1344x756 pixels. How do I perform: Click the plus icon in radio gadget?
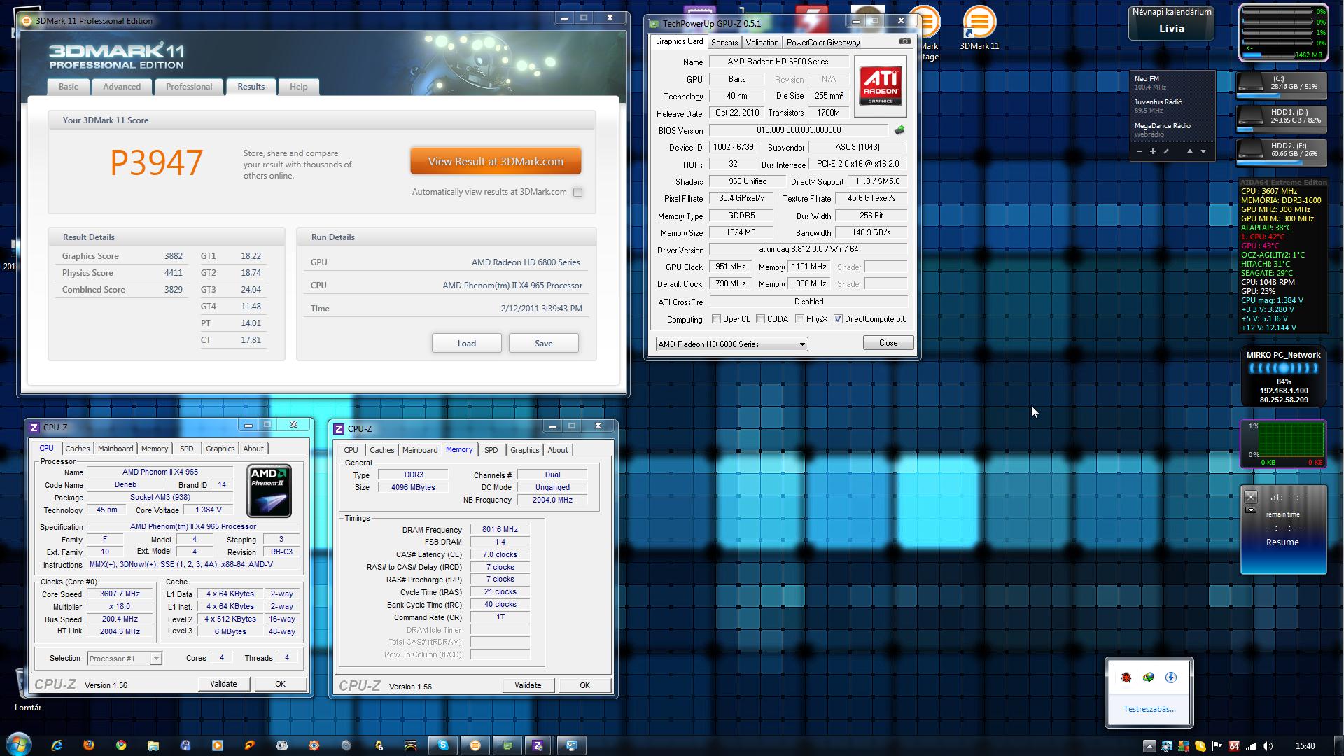1152,151
